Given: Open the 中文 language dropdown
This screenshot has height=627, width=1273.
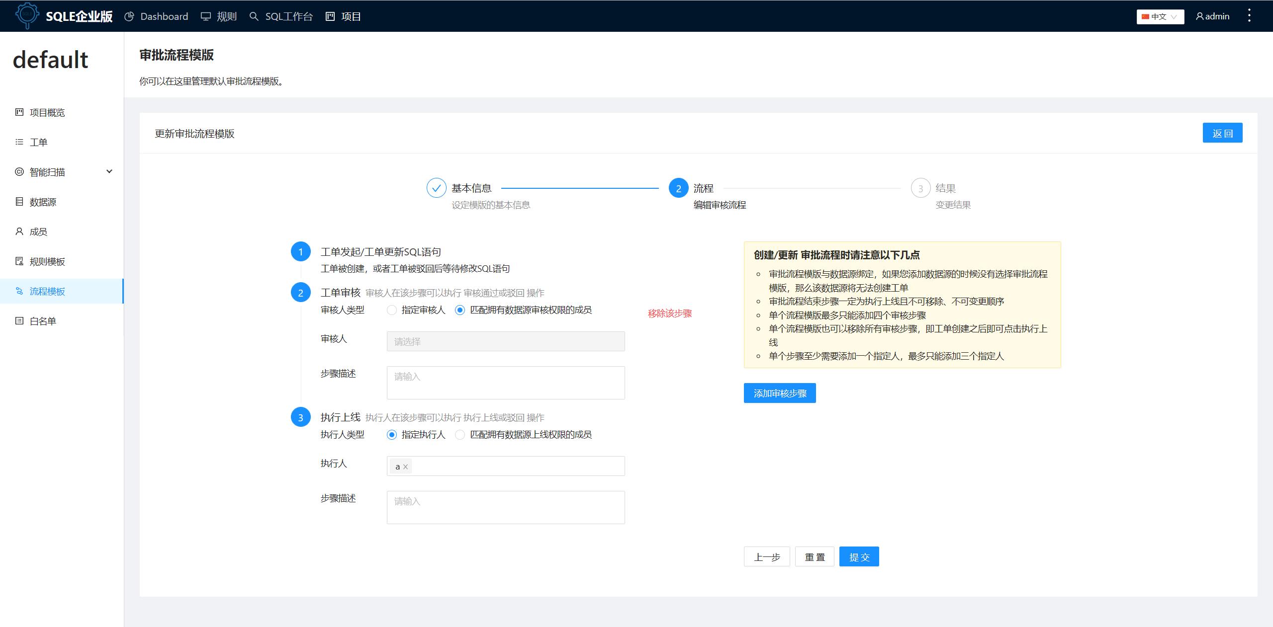Looking at the screenshot, I should click(1160, 16).
